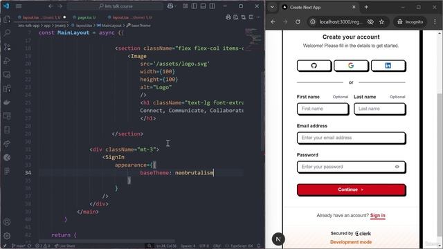Open Run and Debug view
The width and height of the screenshot is (443, 249).
pyautogui.click(x=7, y=61)
